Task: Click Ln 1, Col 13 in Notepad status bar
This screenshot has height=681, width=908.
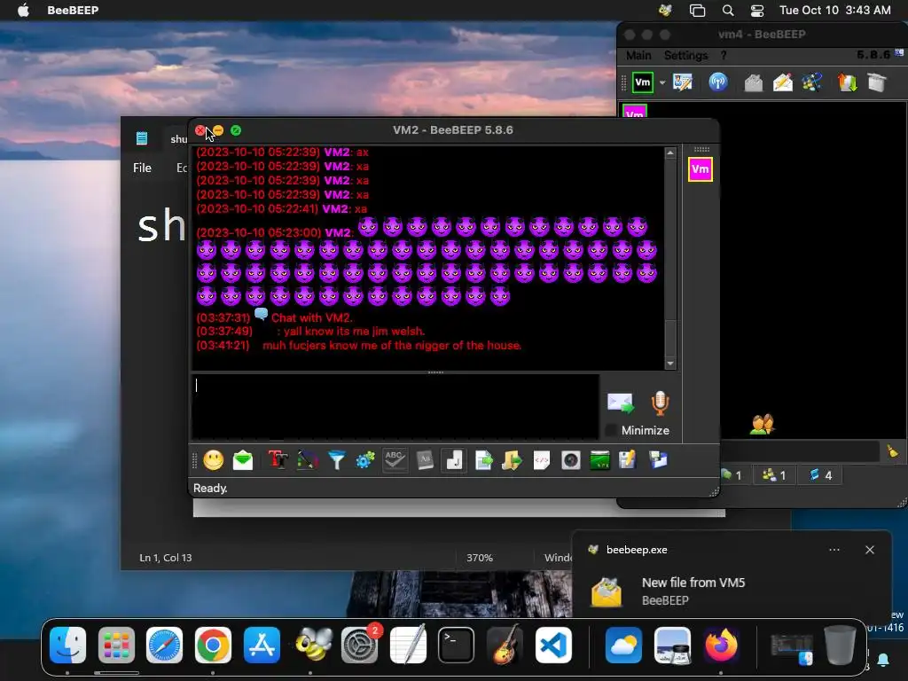Action: tap(166, 558)
